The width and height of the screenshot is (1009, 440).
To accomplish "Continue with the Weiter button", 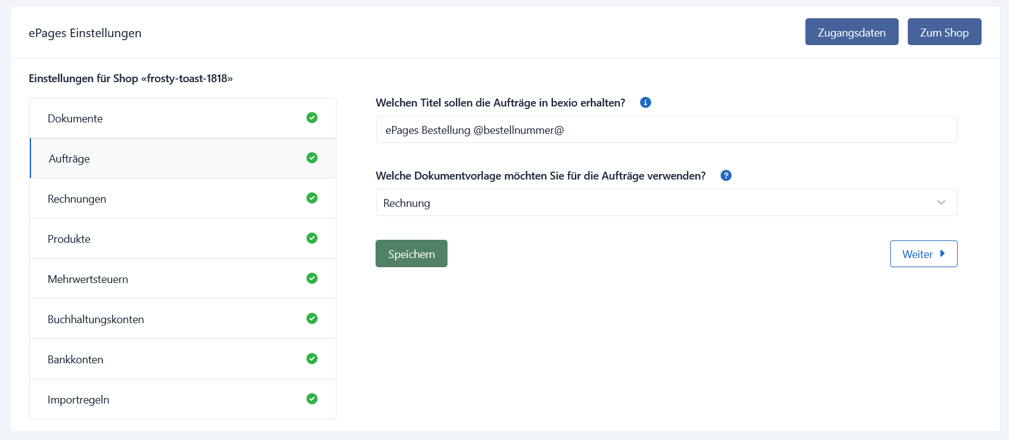I will coord(924,254).
